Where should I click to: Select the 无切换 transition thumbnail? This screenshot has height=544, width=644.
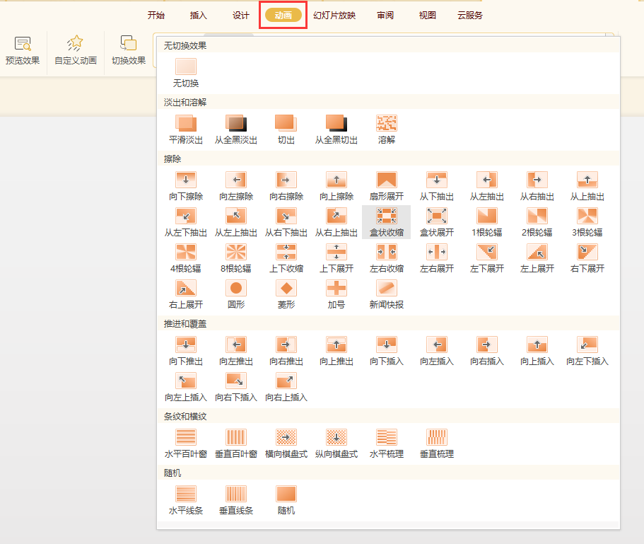click(186, 67)
